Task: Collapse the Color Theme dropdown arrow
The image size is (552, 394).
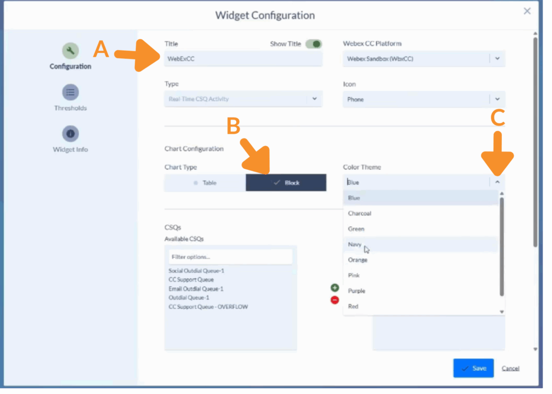Action: click(x=497, y=182)
